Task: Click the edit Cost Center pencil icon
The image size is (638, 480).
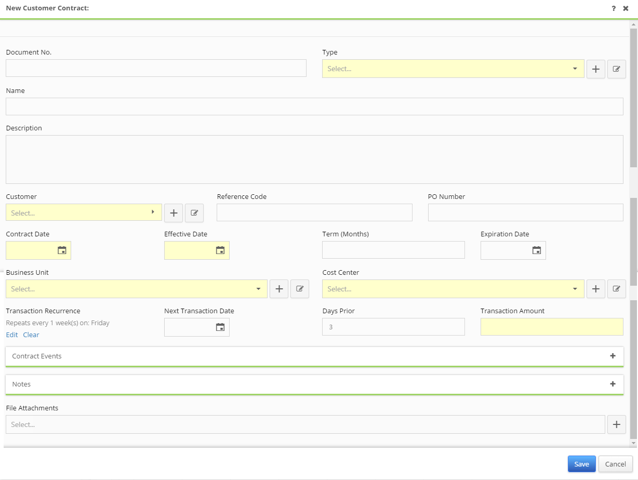Action: pyautogui.click(x=616, y=288)
